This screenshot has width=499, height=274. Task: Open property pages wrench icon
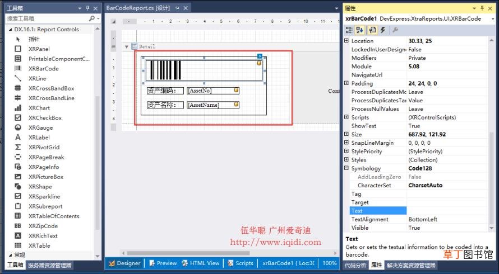coord(395,30)
